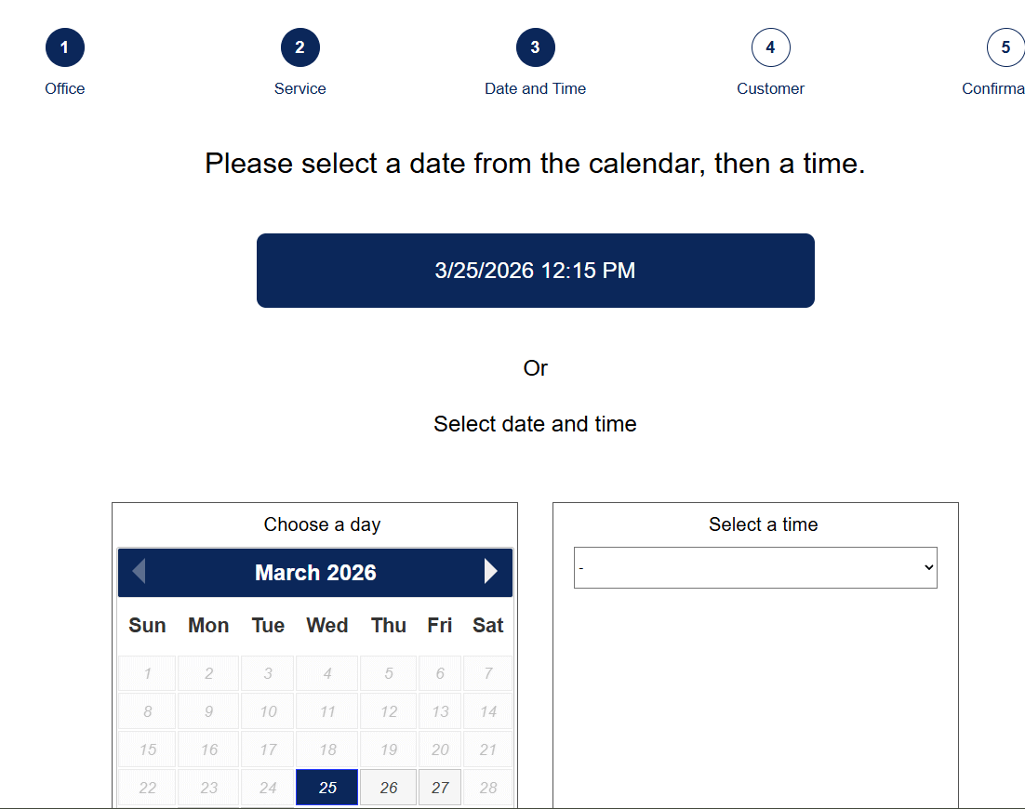Click disabled March 28 calendar cell
1025x809 pixels.
pos(488,788)
